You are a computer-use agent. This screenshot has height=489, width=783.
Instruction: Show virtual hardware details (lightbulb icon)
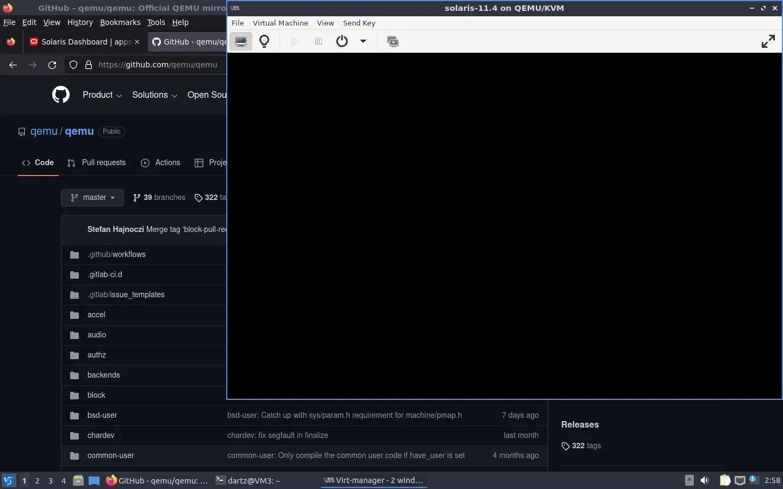tap(264, 41)
